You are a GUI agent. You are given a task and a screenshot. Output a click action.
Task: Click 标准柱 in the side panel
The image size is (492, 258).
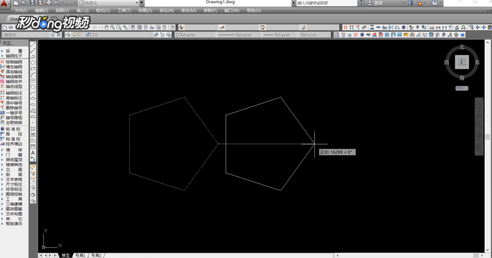click(x=13, y=129)
